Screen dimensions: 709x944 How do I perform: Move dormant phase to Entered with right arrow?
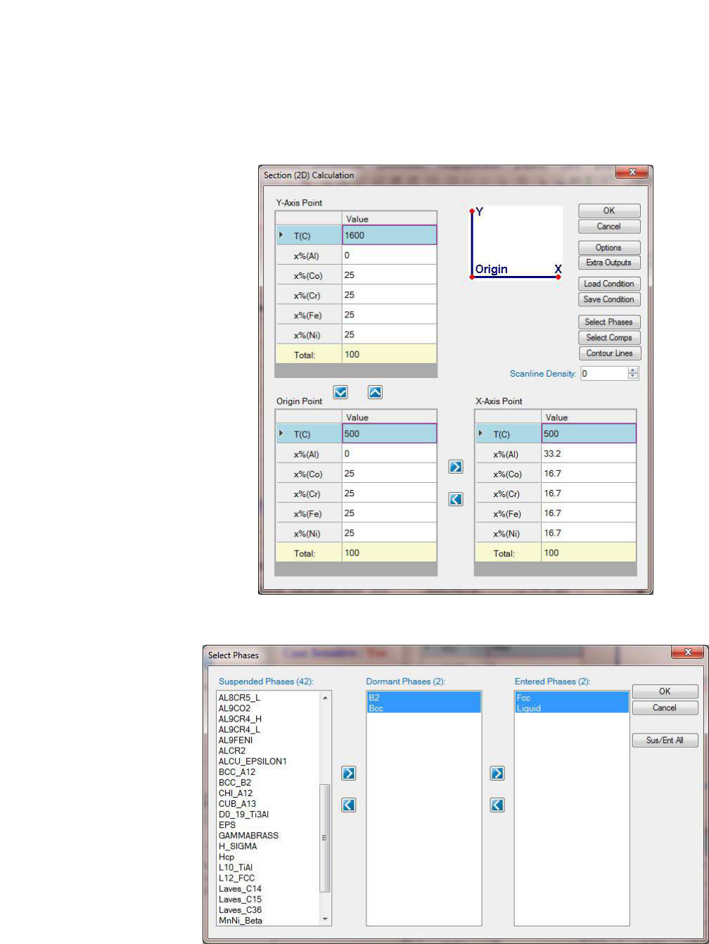(x=497, y=774)
